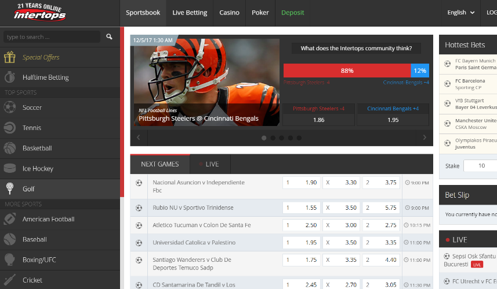Click the type to search input field
The width and height of the screenshot is (497, 289).
pyautogui.click(x=52, y=36)
